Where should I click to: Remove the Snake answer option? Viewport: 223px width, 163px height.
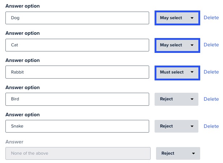pyautogui.click(x=211, y=126)
